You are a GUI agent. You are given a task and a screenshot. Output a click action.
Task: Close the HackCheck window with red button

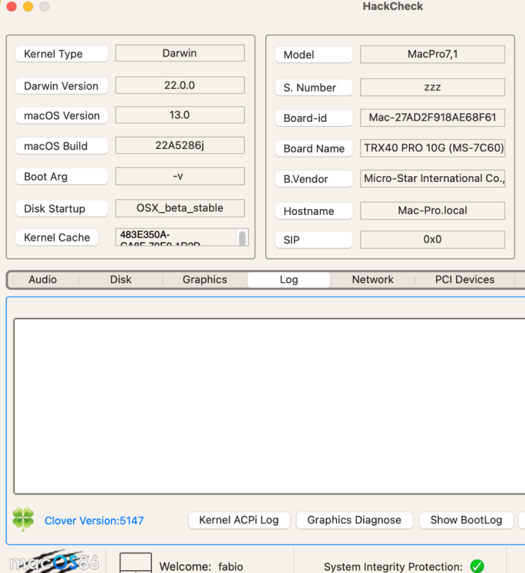pyautogui.click(x=11, y=6)
